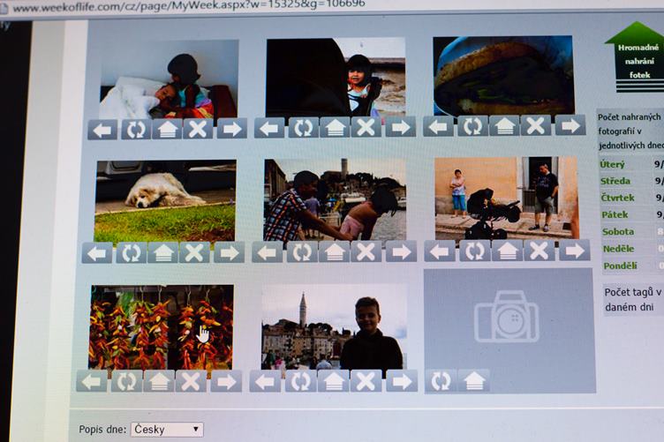
Task: Move the burger photo right
Action: (570, 124)
